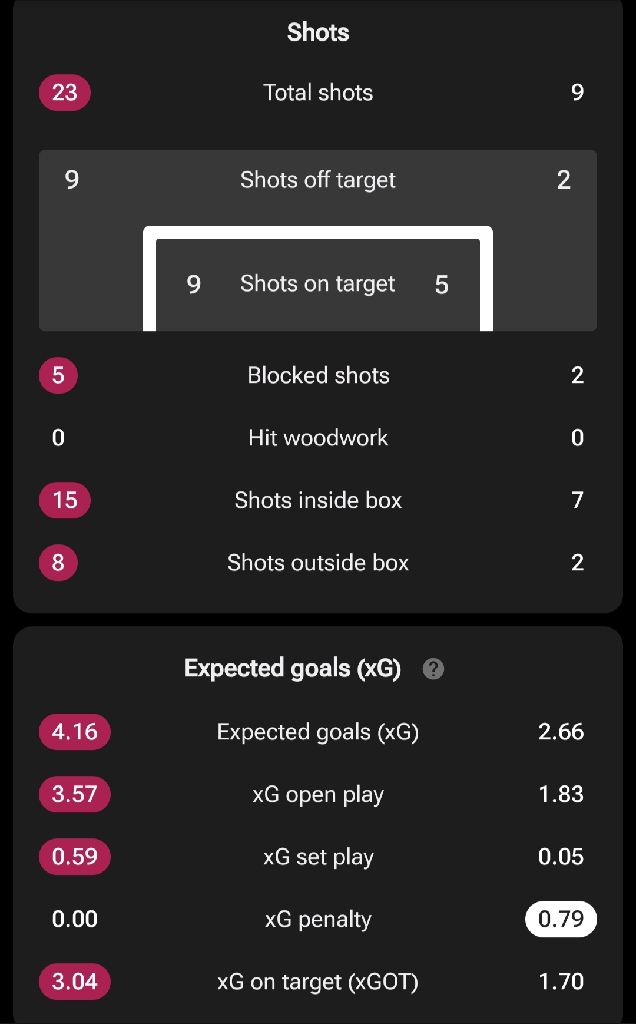Tap the xG open play 3.57 badge
Image resolution: width=636 pixels, height=1024 pixels.
[75, 794]
